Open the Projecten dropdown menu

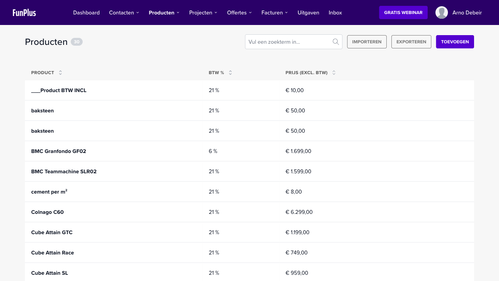tap(203, 12)
